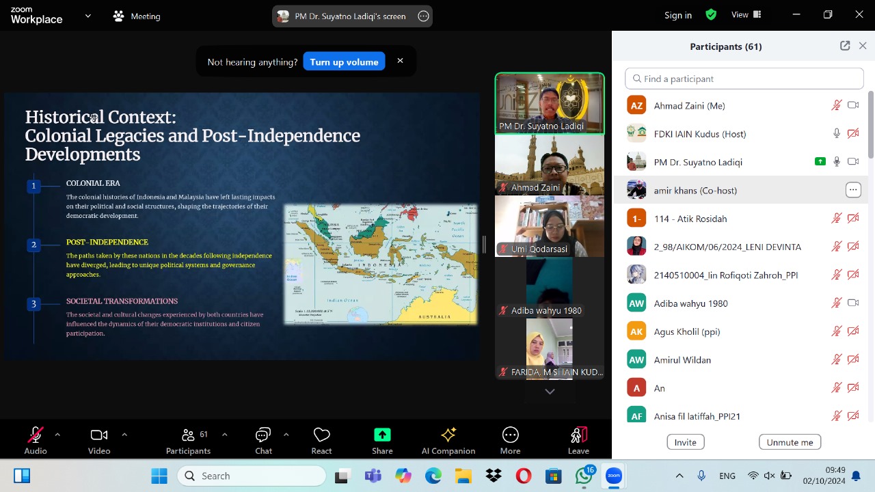875x492 pixels.
Task: Open Microsoft Edge from taskbar
Action: 433,476
